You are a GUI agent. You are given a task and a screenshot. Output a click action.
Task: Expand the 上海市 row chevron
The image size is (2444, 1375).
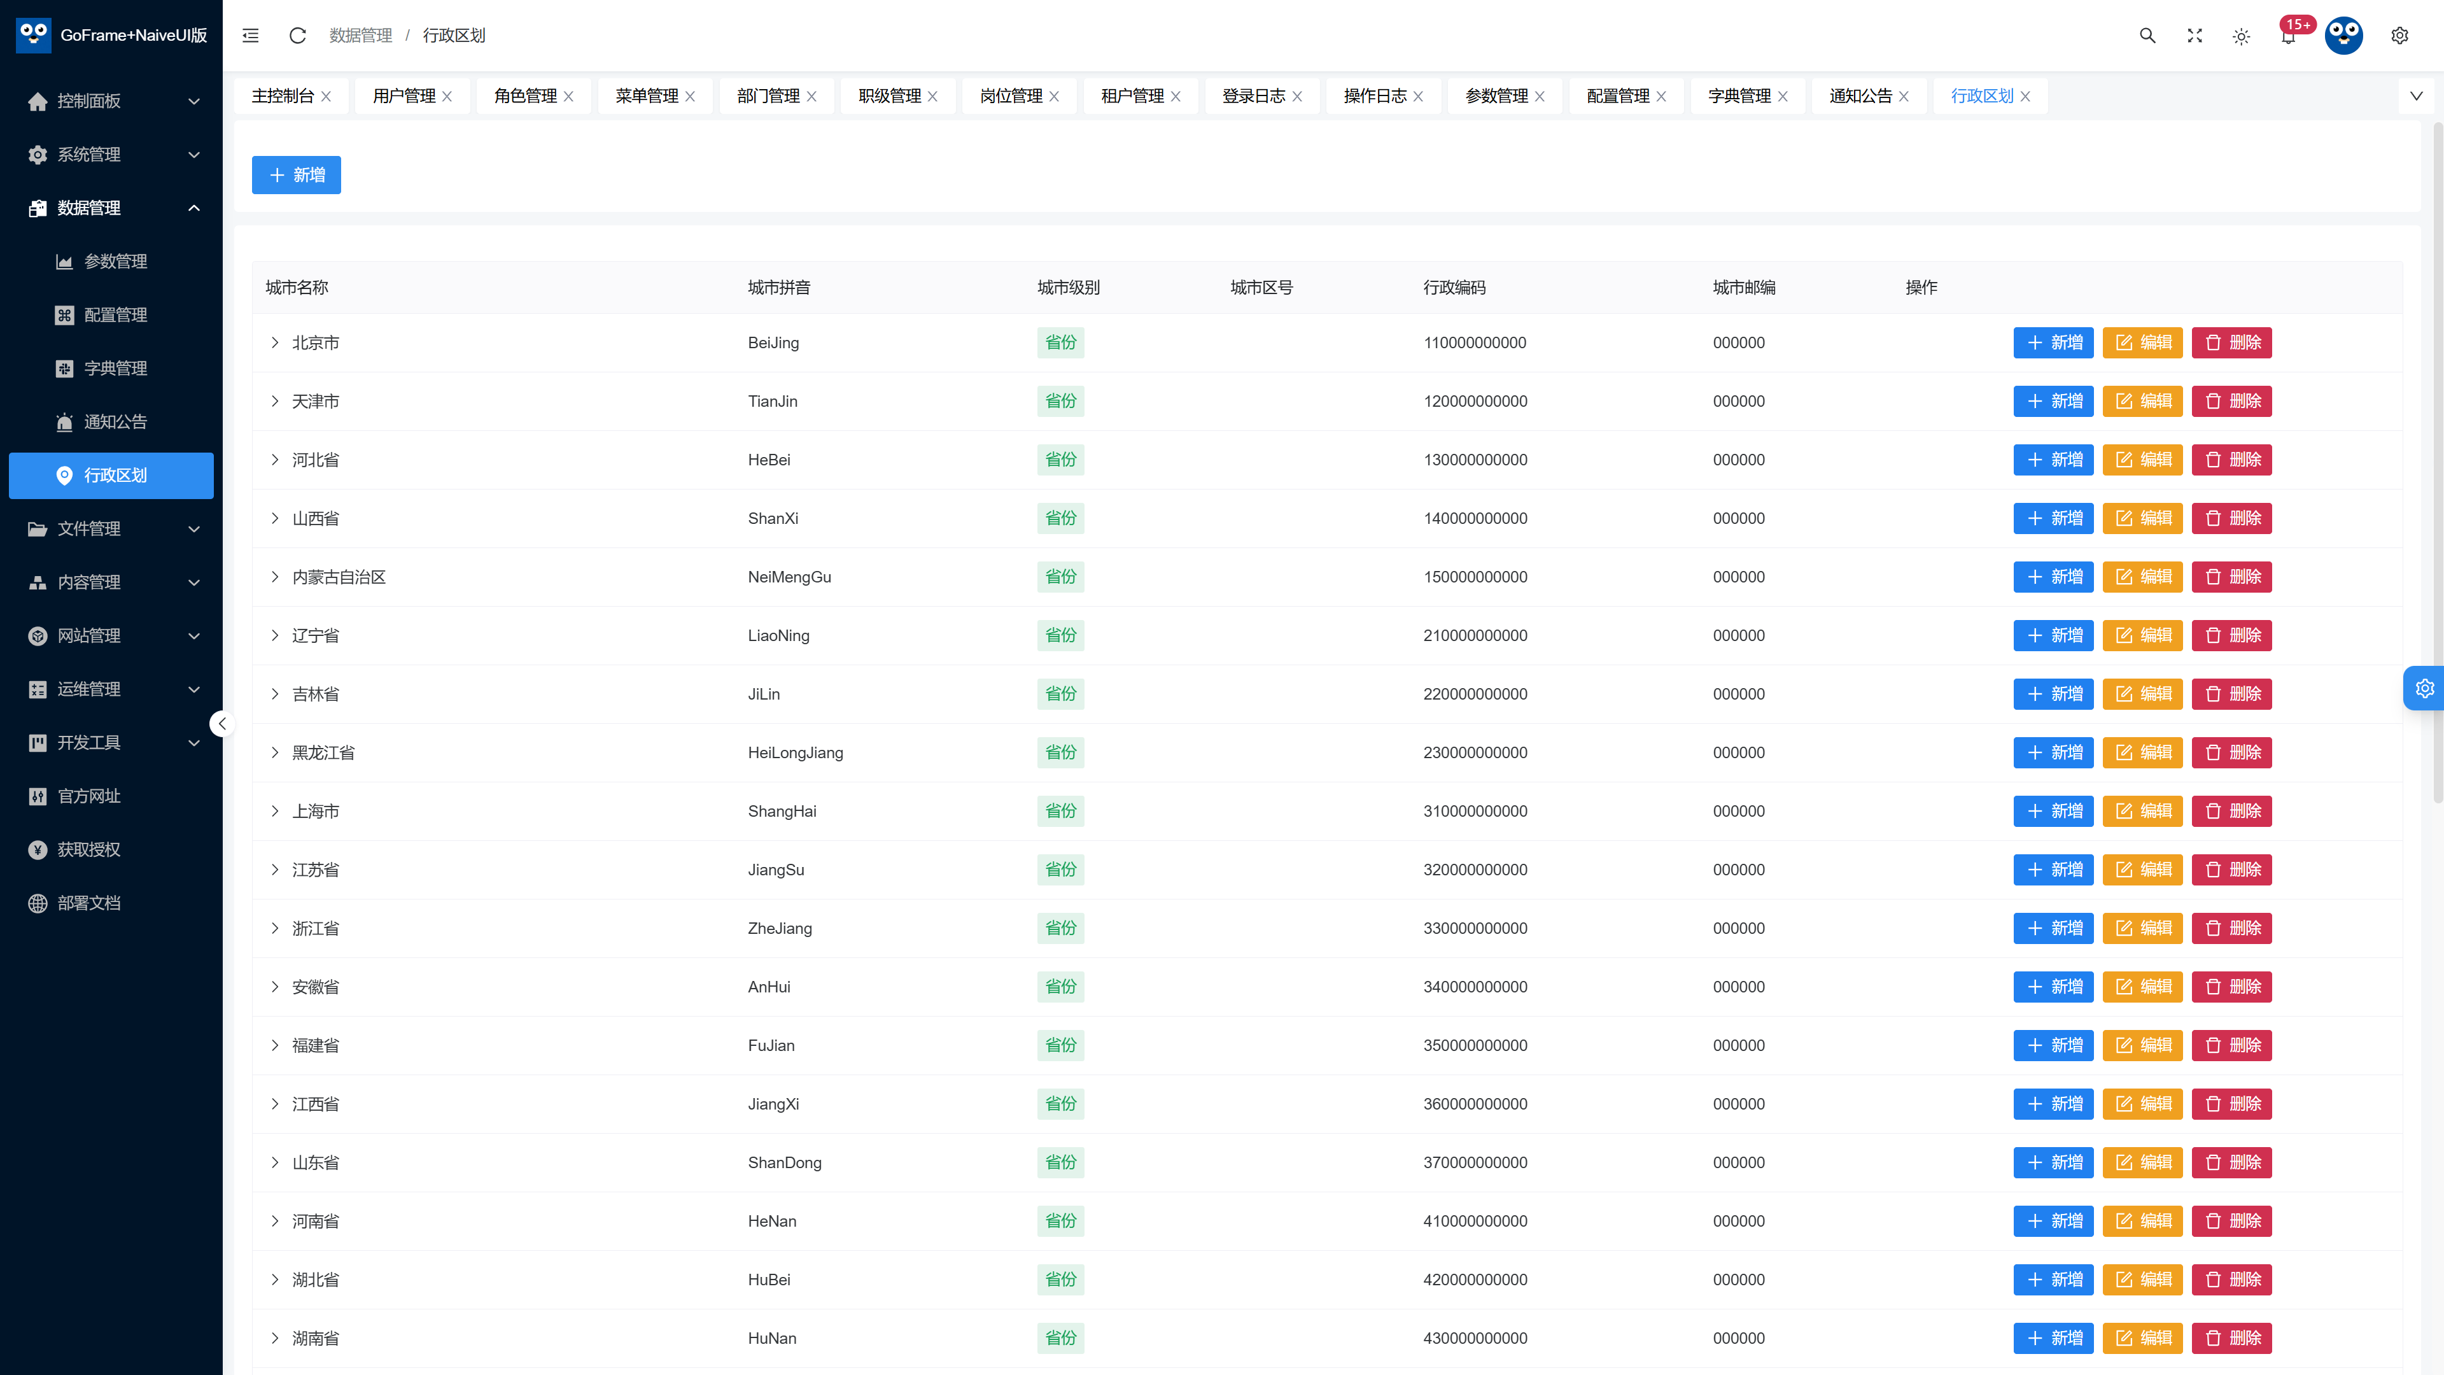275,812
